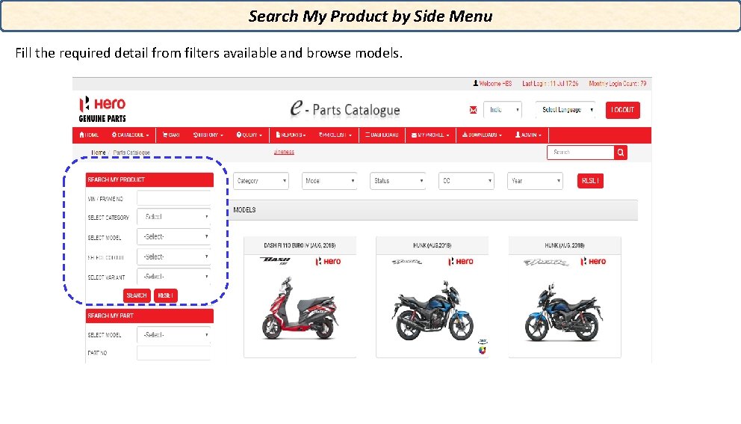Screen dimensions: 741x424
Task: Expand the Select Category dropdown in sidebar
Action: (x=174, y=217)
